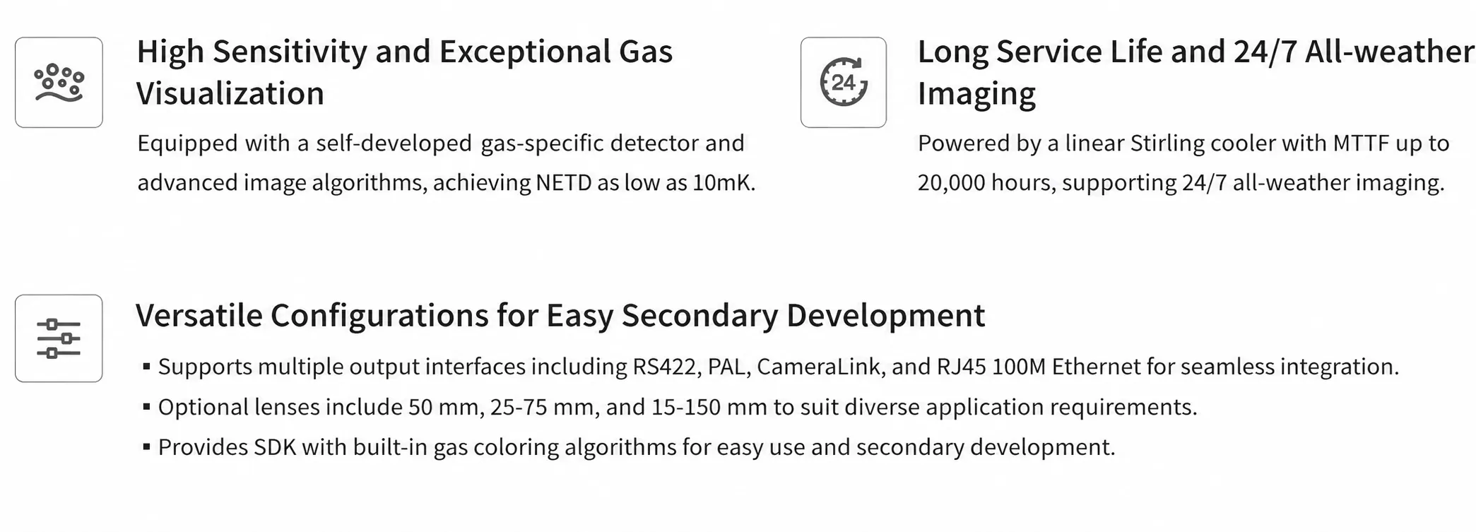Click the square bullet marker before Optional lenses
Viewport: 1476px width, 532px height.
click(x=146, y=407)
